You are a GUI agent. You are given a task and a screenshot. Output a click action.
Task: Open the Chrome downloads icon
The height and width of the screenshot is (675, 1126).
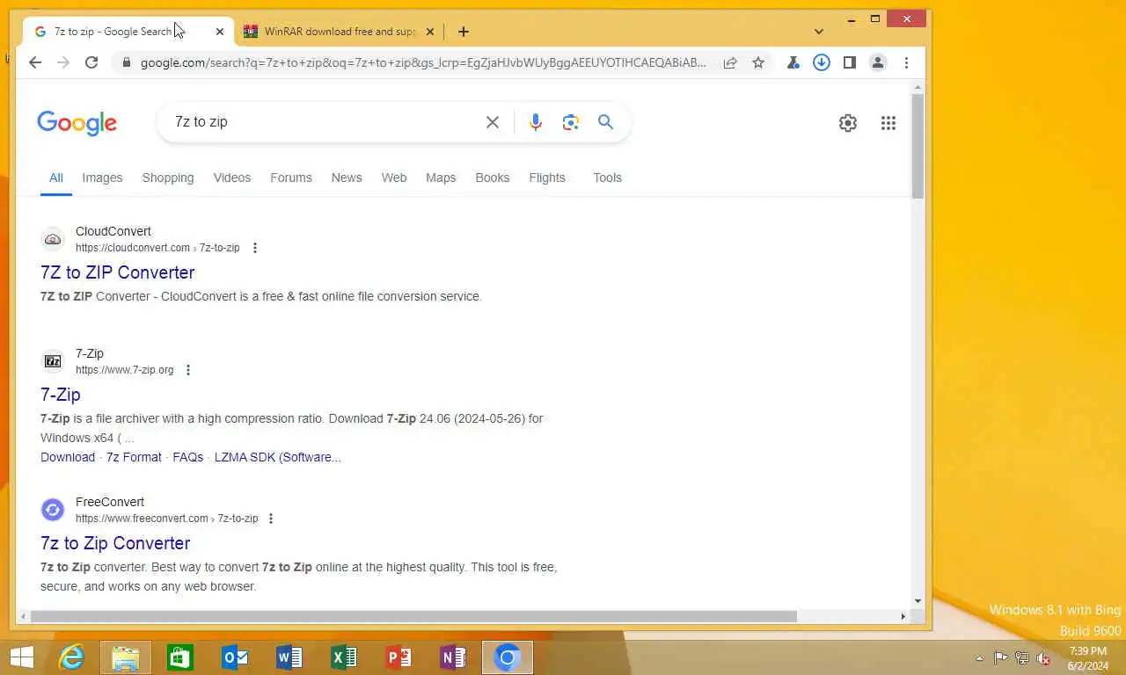click(x=822, y=62)
